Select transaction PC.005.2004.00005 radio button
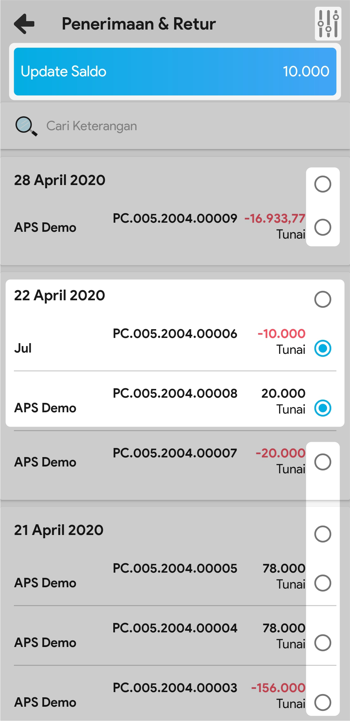 tap(322, 583)
